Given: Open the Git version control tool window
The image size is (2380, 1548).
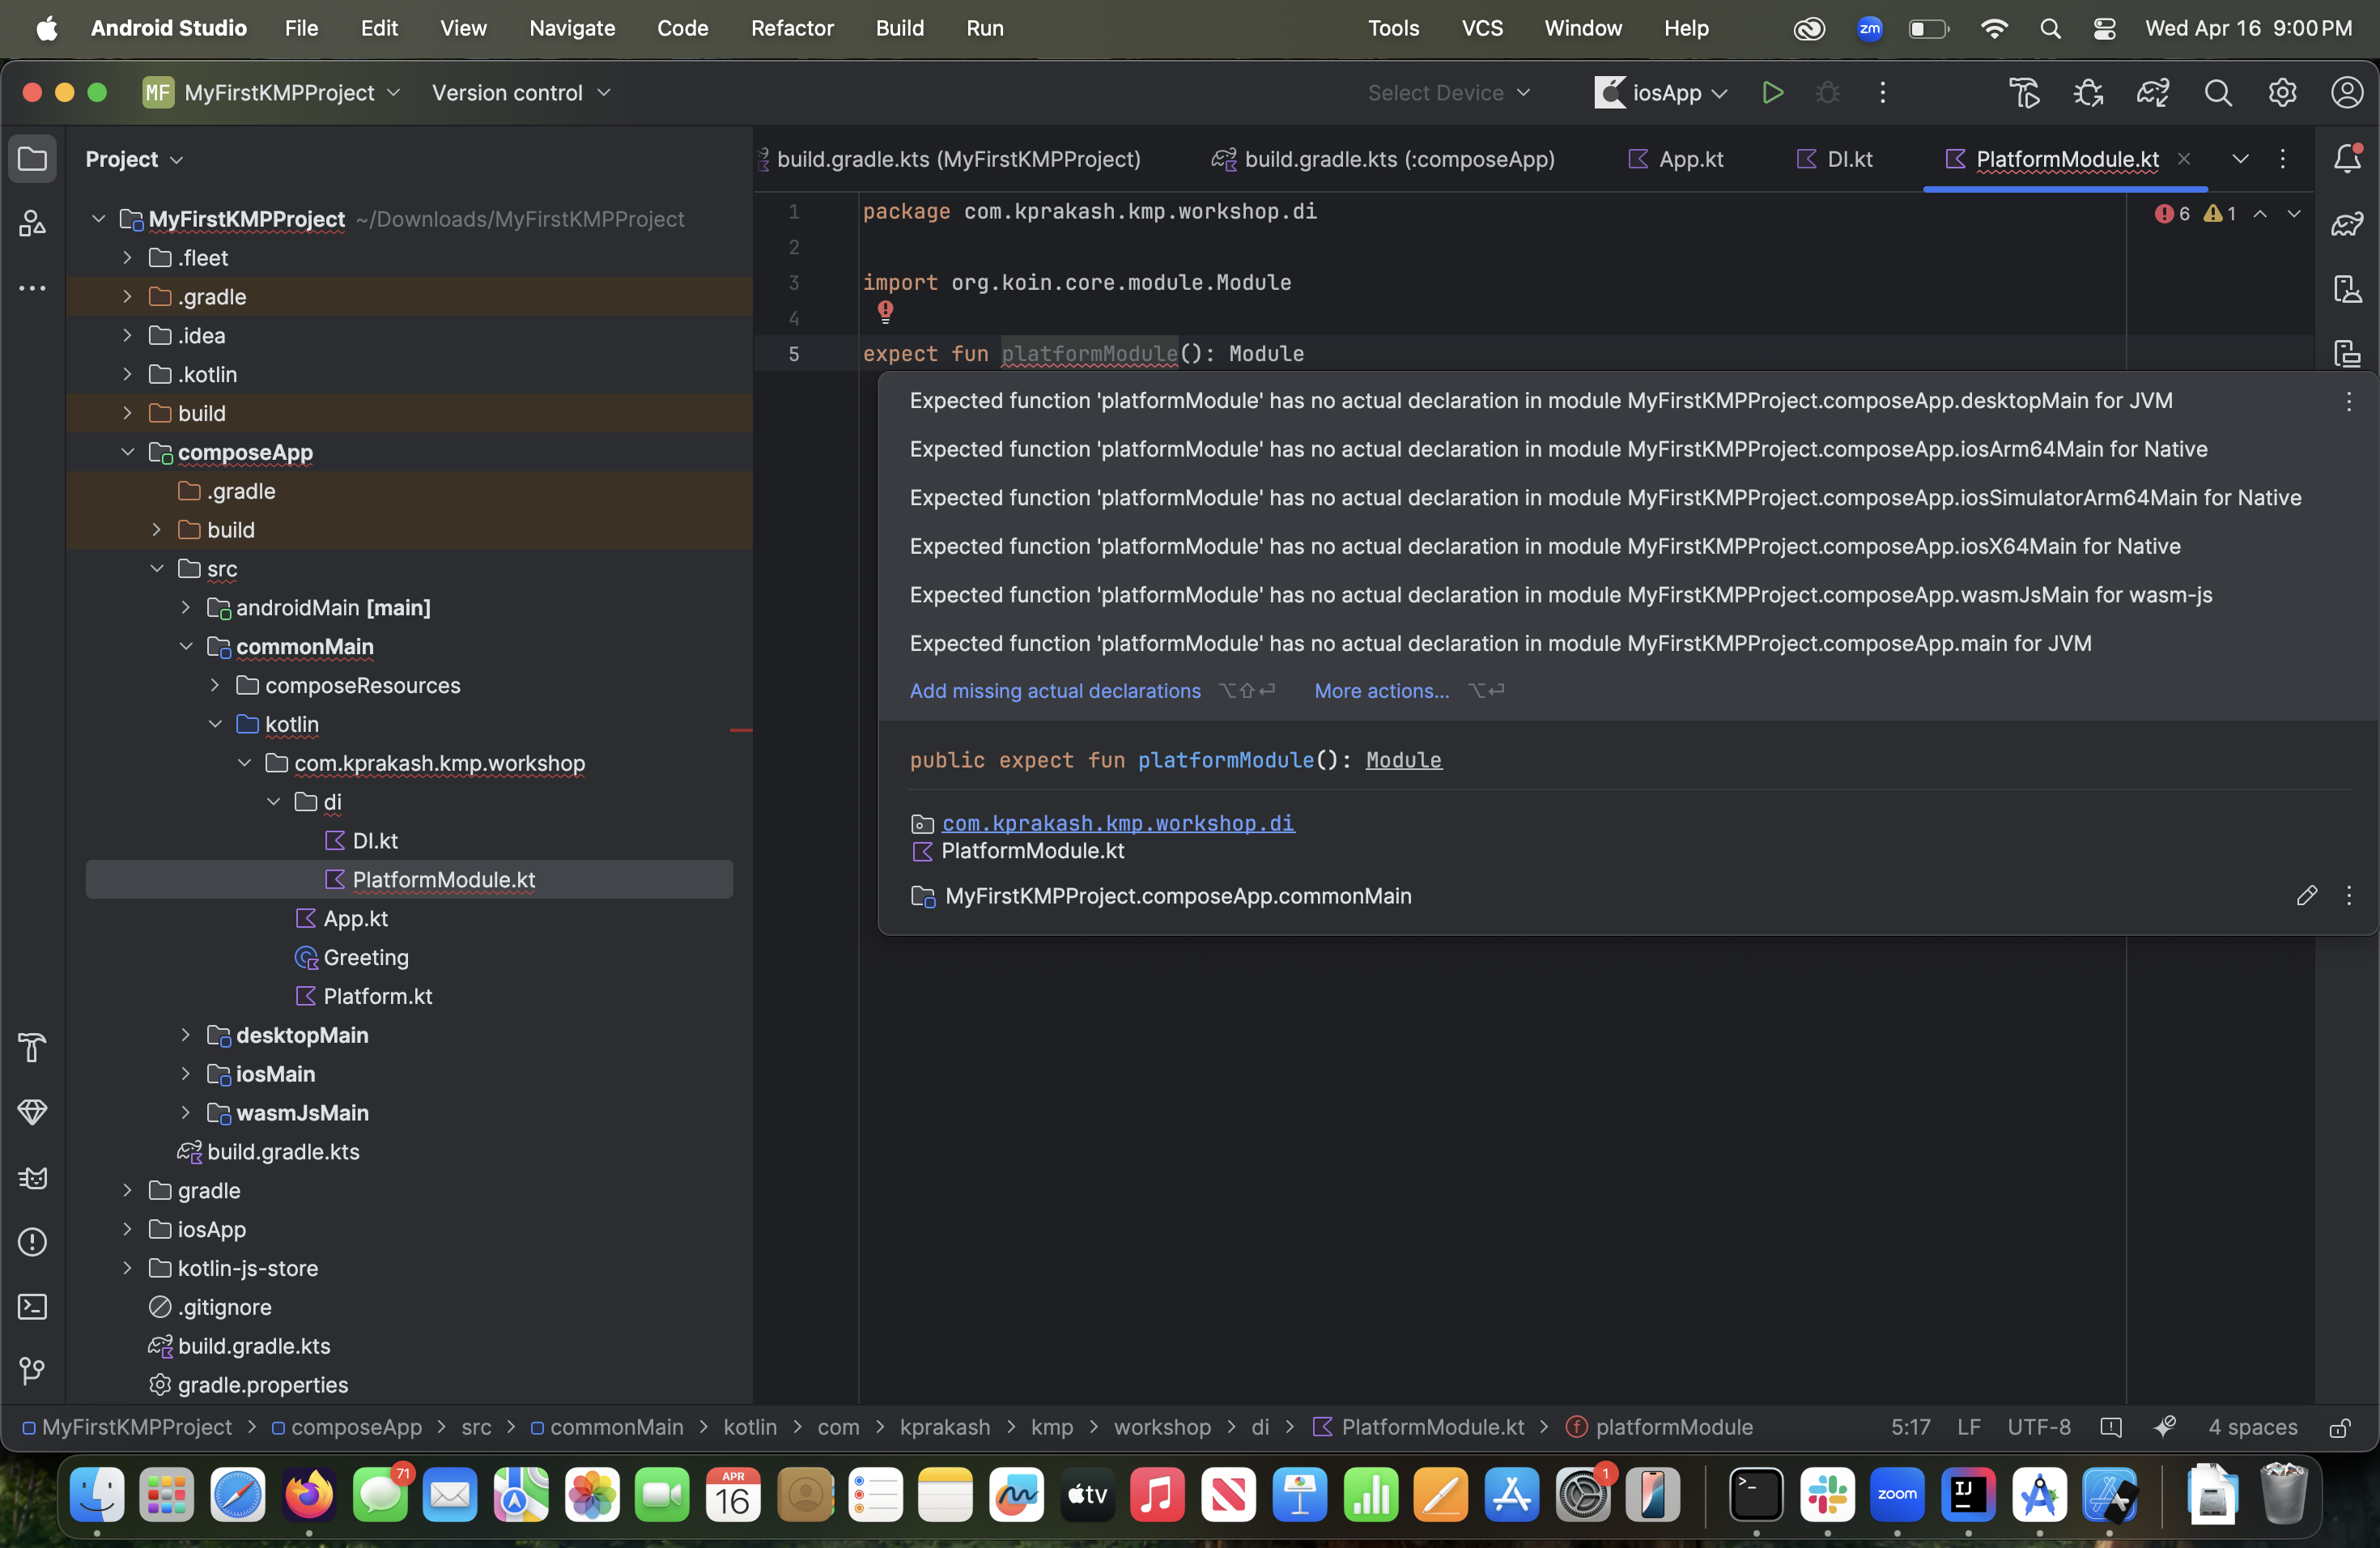Looking at the screenshot, I should click(32, 1371).
